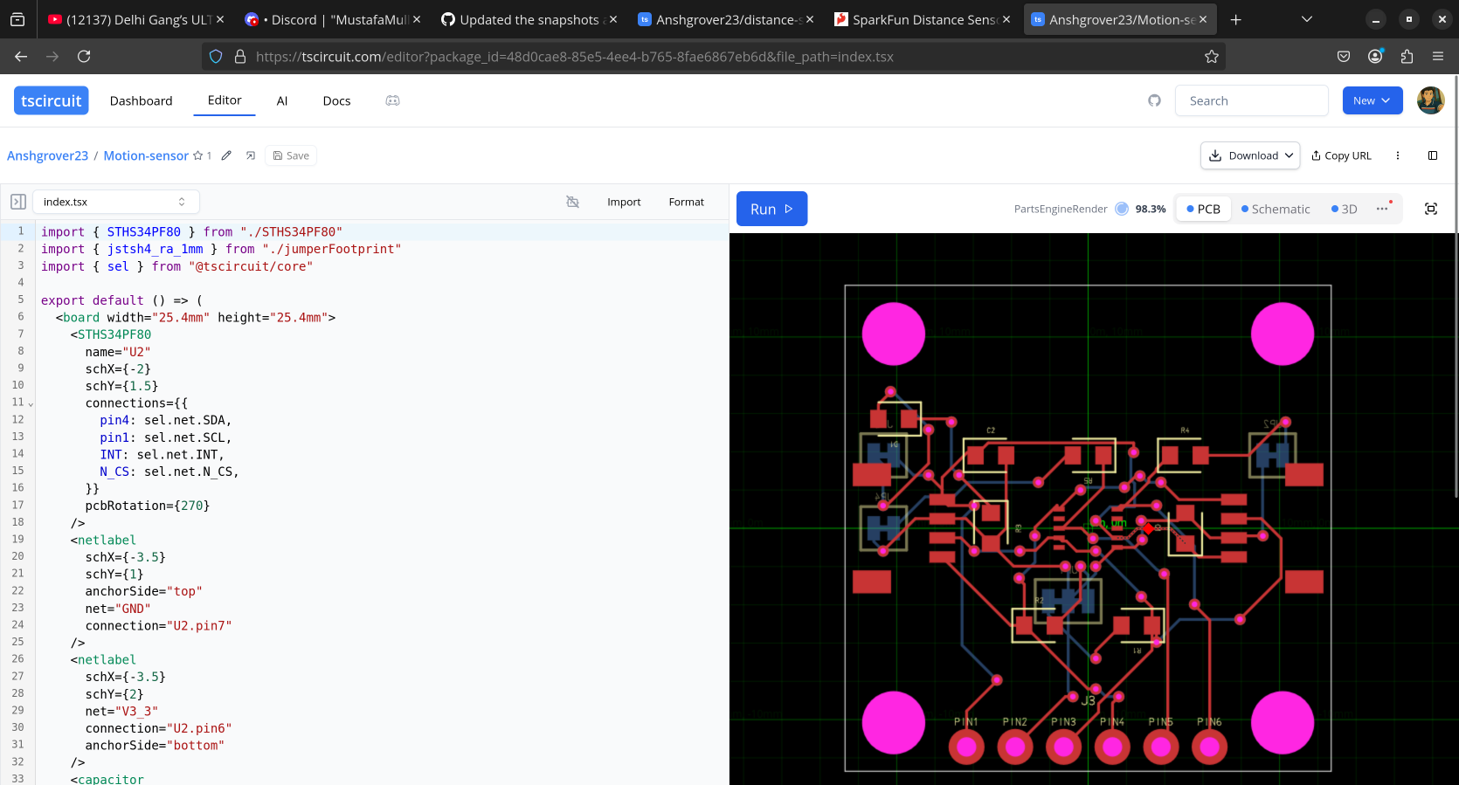Open the index.tsx file selector dropdown

click(x=115, y=202)
